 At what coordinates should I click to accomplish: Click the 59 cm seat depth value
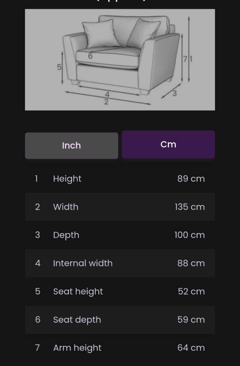[x=191, y=320]
